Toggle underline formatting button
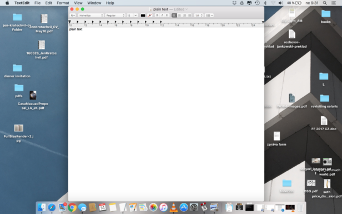The width and height of the screenshot is (342, 214). [167, 16]
